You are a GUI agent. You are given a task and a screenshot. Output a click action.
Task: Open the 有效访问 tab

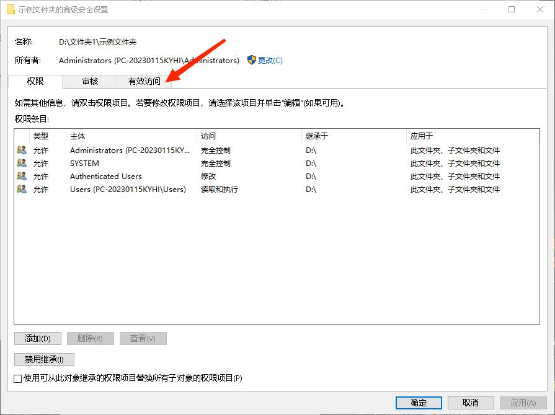click(x=144, y=81)
